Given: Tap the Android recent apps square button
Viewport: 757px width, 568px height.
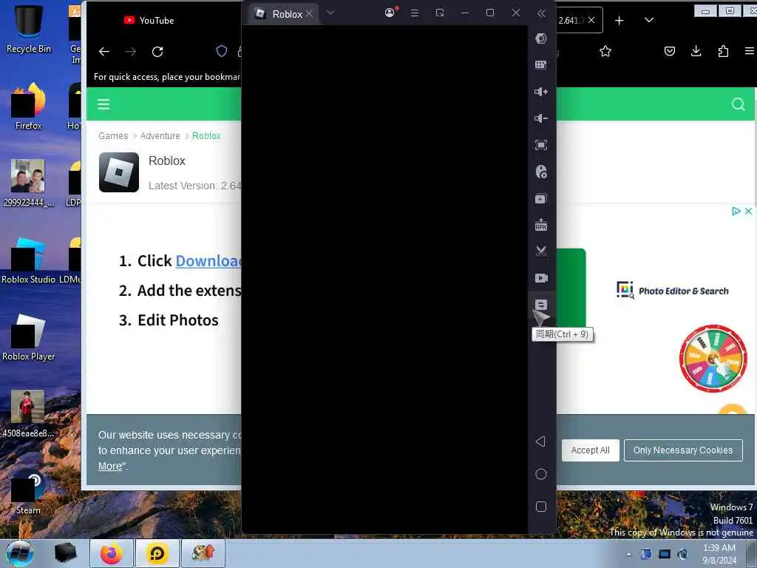Looking at the screenshot, I should 540,507.
